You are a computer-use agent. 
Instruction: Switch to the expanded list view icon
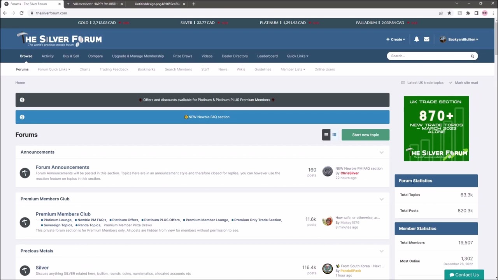[x=326, y=135]
